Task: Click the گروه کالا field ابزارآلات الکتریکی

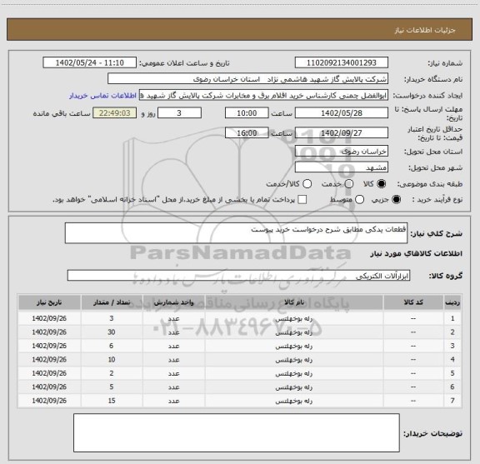Action: click(x=238, y=276)
